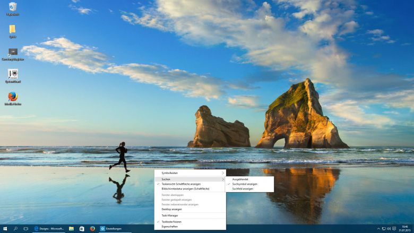Image resolution: width=414 pixels, height=233 pixels.
Task: Open Task-Manager from the context menu
Action: pos(190,215)
